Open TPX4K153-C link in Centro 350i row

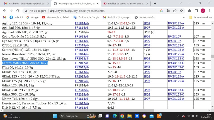point(176,63)
